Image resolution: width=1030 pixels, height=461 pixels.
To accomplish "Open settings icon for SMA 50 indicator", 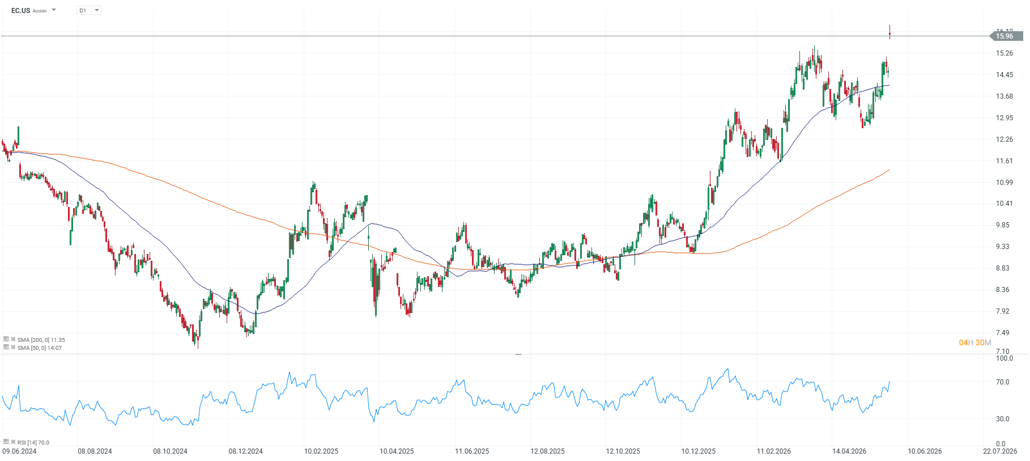I will click(x=6, y=347).
